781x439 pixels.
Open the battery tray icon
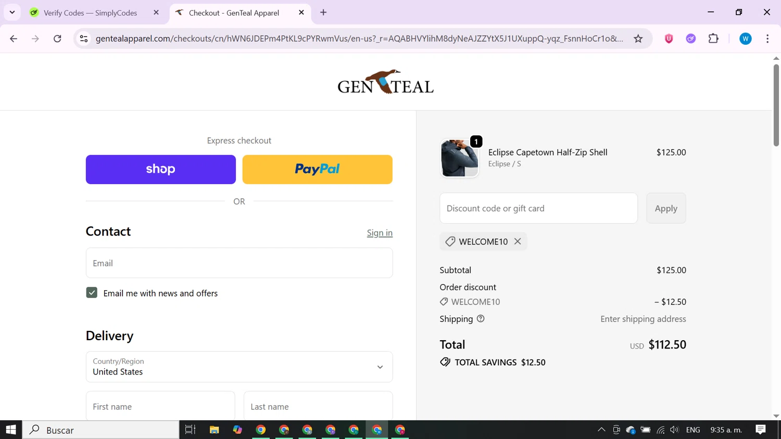coord(646,430)
